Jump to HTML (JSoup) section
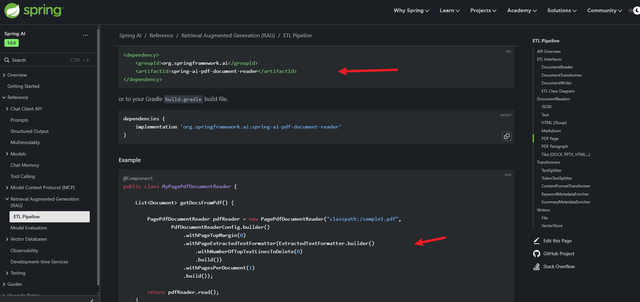Viewport: 640px width, 302px height. (x=554, y=123)
